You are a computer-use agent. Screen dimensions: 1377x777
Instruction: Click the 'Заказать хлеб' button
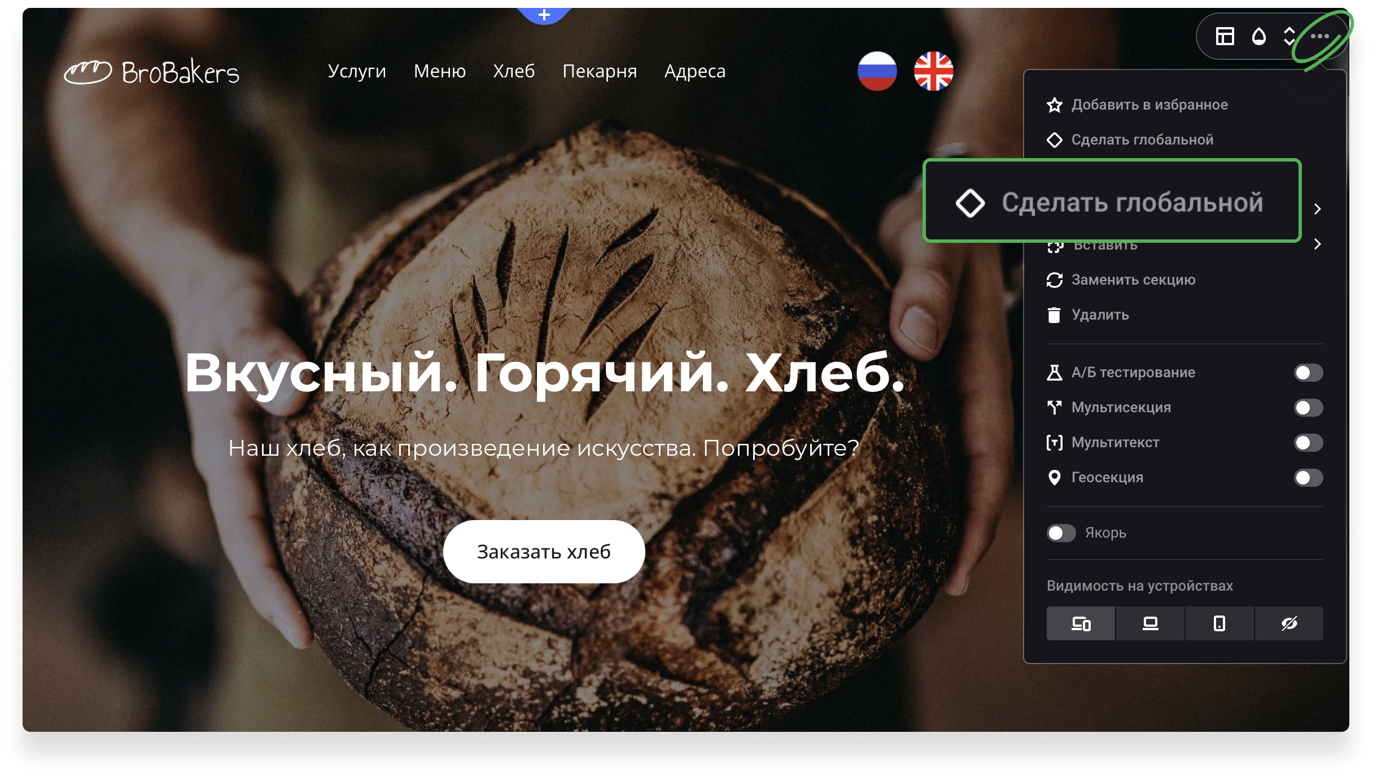click(x=544, y=552)
